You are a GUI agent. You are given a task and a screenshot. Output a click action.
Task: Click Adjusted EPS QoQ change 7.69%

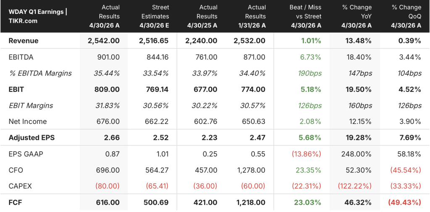[410, 138]
